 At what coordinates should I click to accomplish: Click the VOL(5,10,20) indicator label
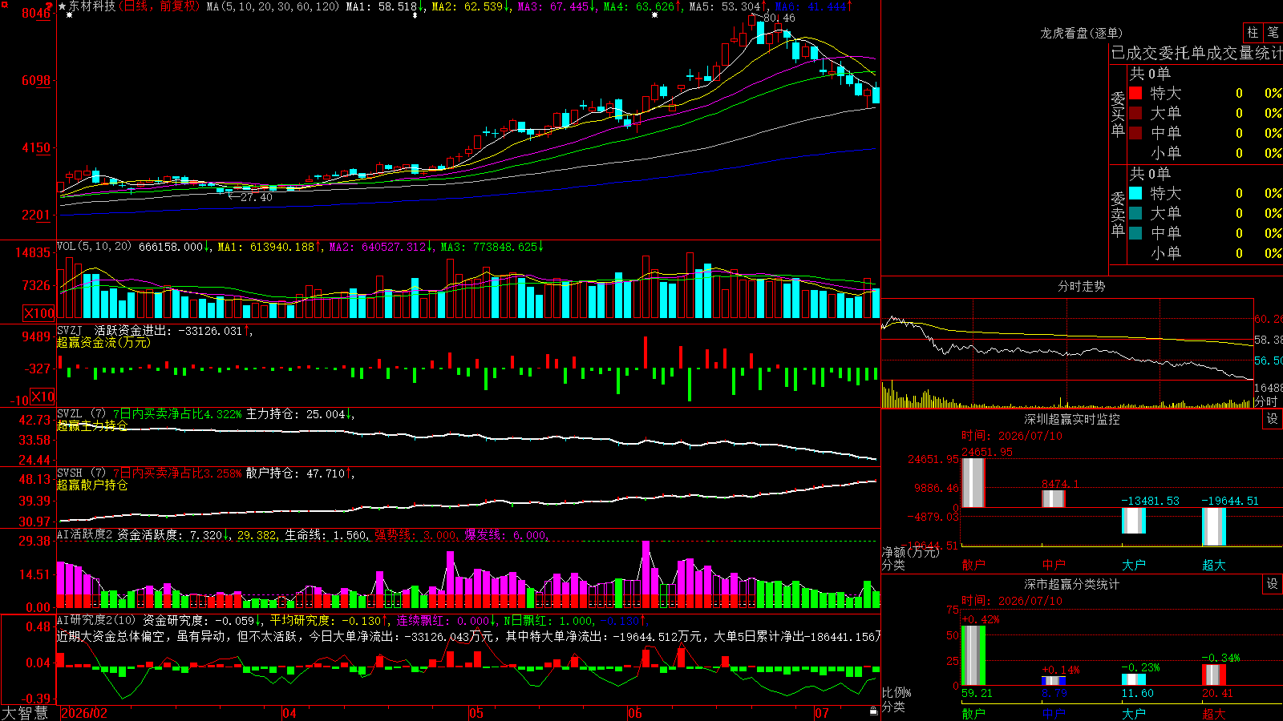click(x=94, y=247)
